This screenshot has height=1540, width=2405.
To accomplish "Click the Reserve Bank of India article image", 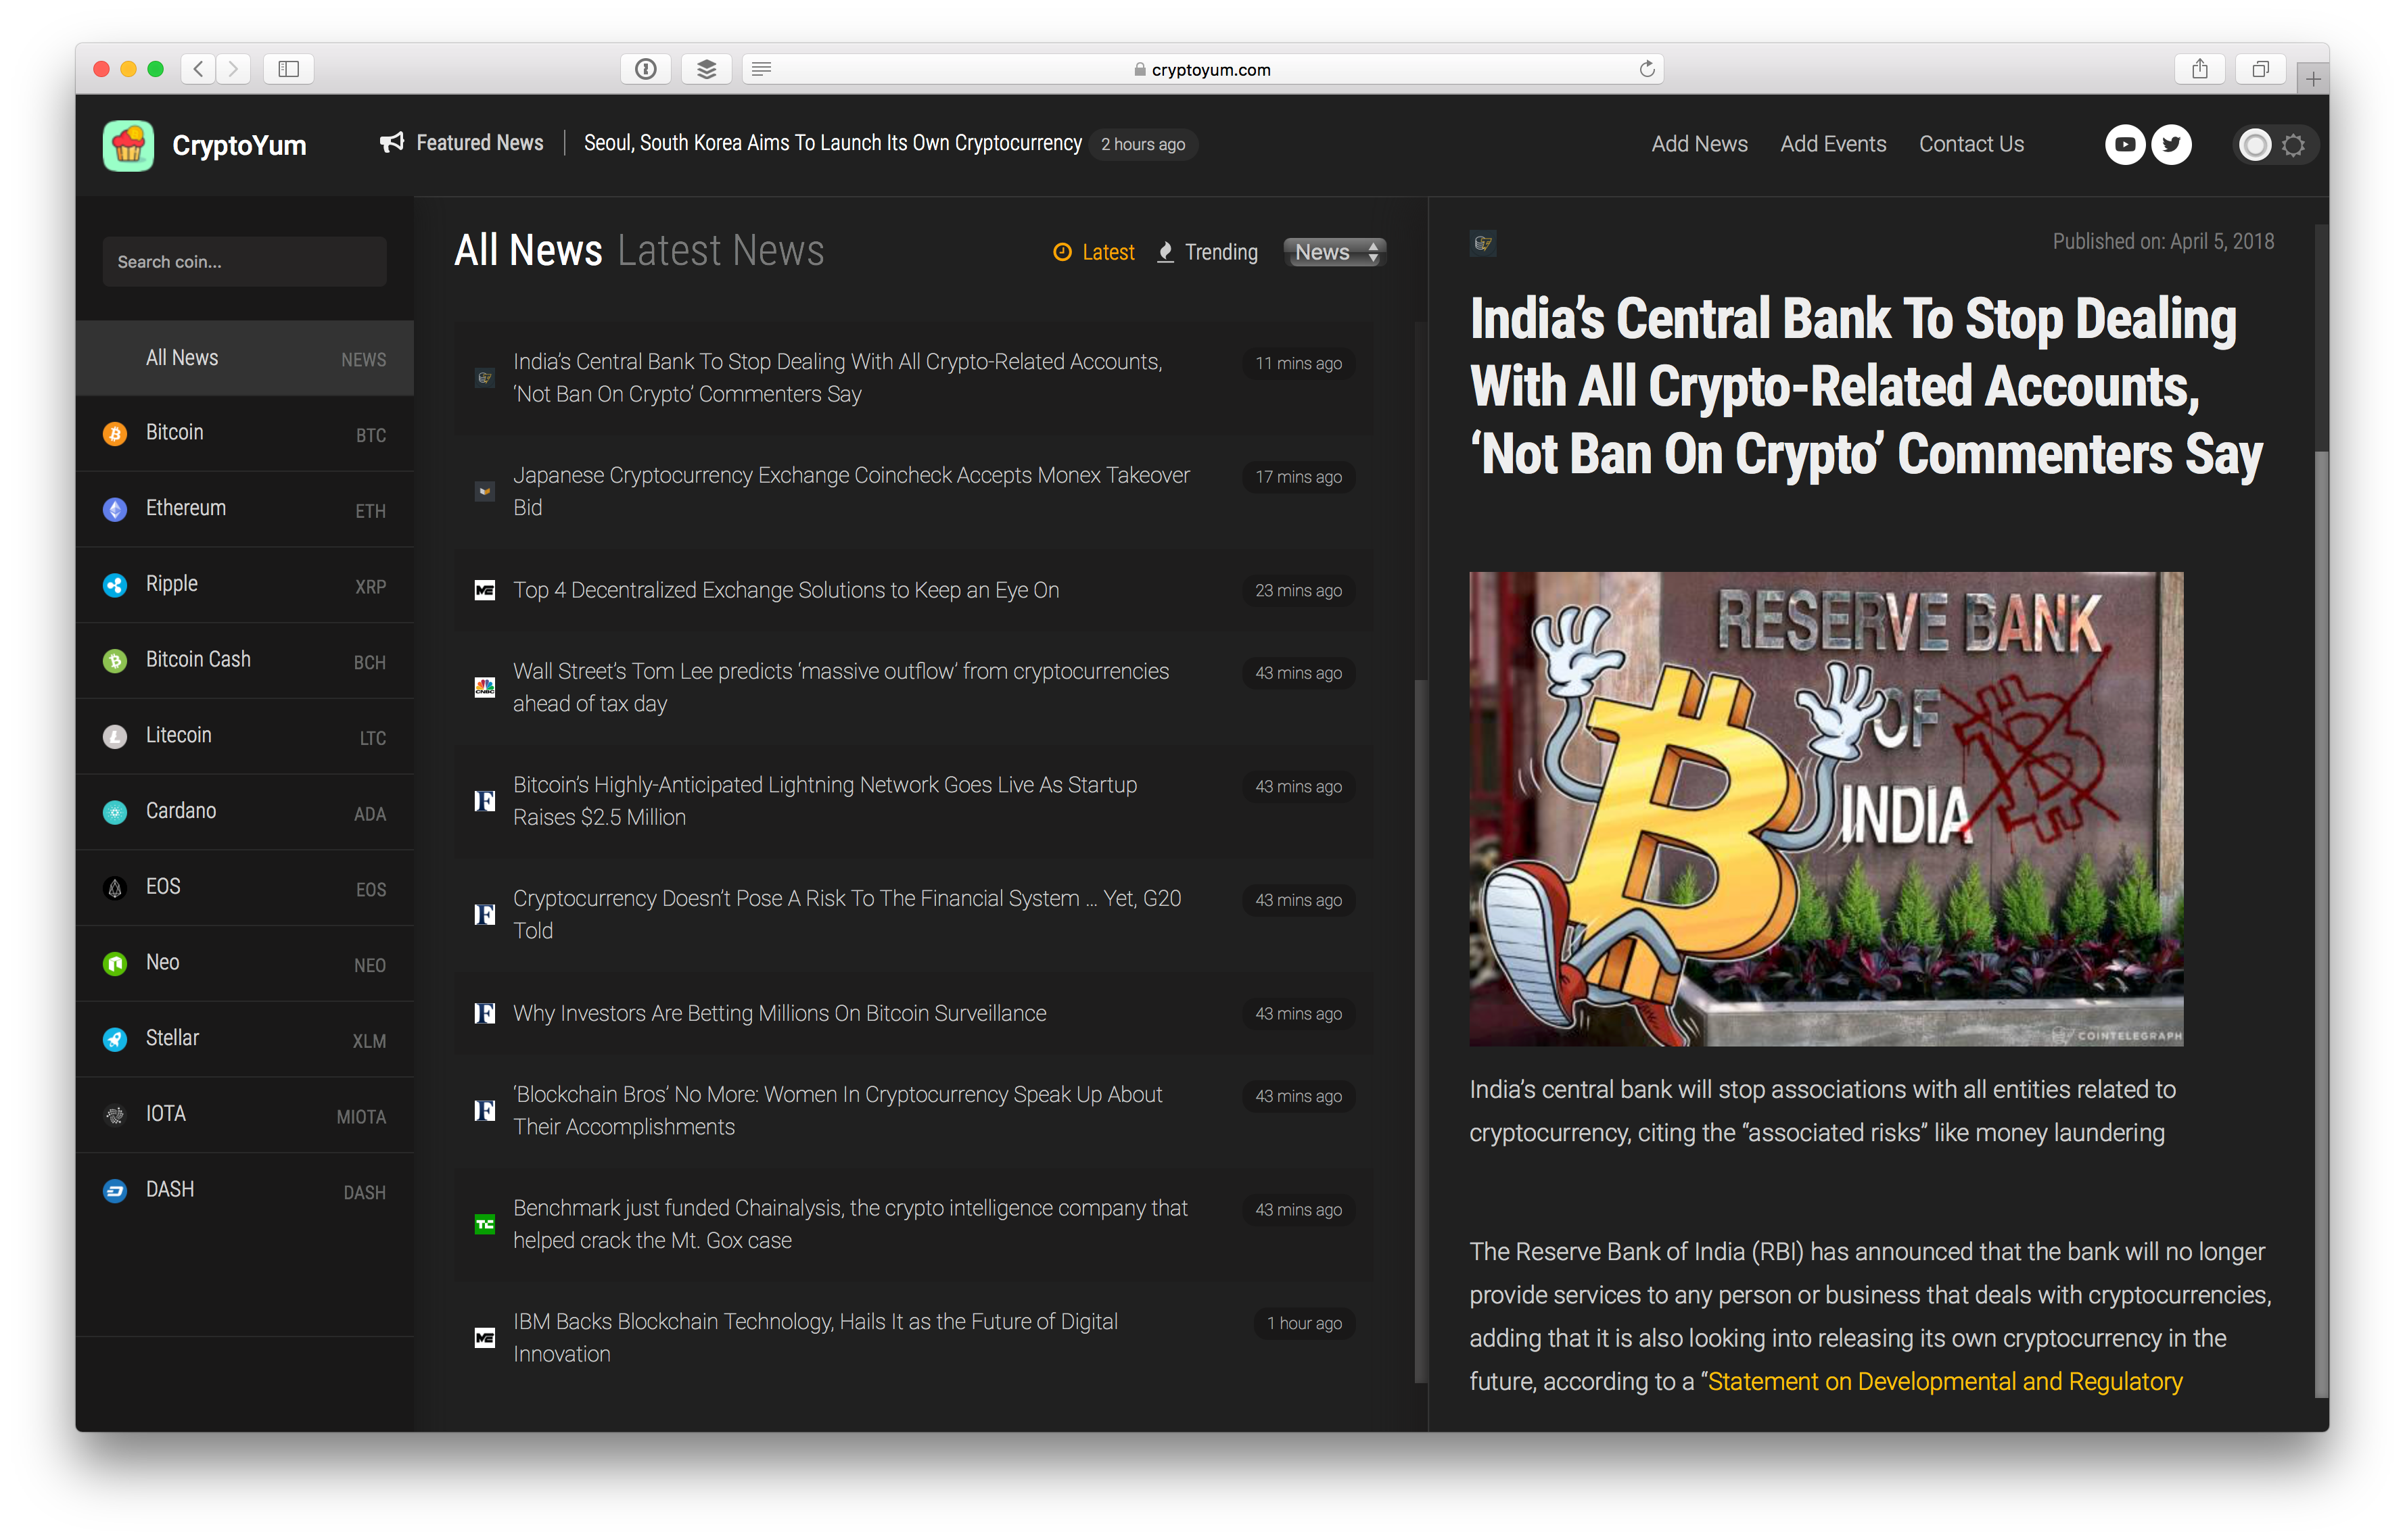I will pyautogui.click(x=1826, y=808).
